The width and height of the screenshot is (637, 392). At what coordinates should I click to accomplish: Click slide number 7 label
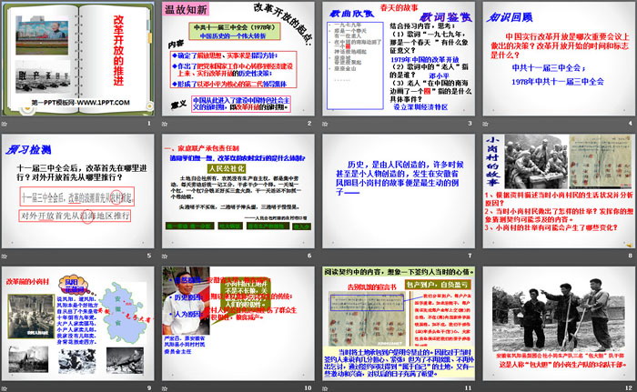coord(470,256)
